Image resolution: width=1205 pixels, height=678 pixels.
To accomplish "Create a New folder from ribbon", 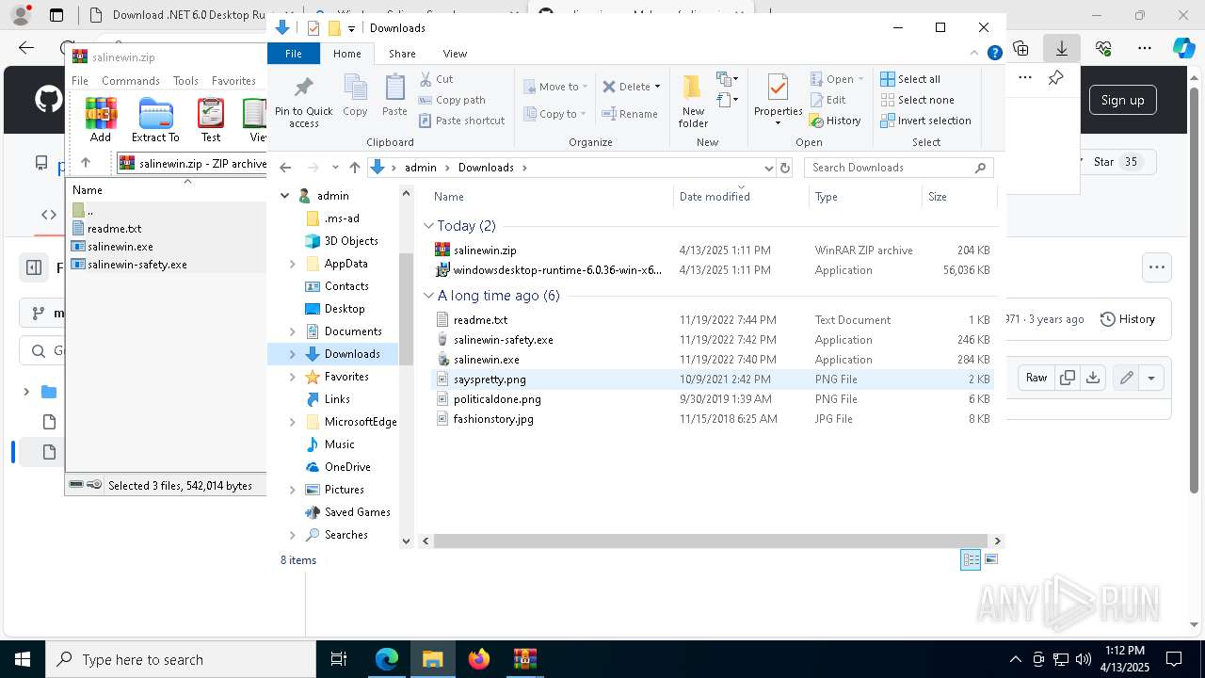I will click(693, 102).
